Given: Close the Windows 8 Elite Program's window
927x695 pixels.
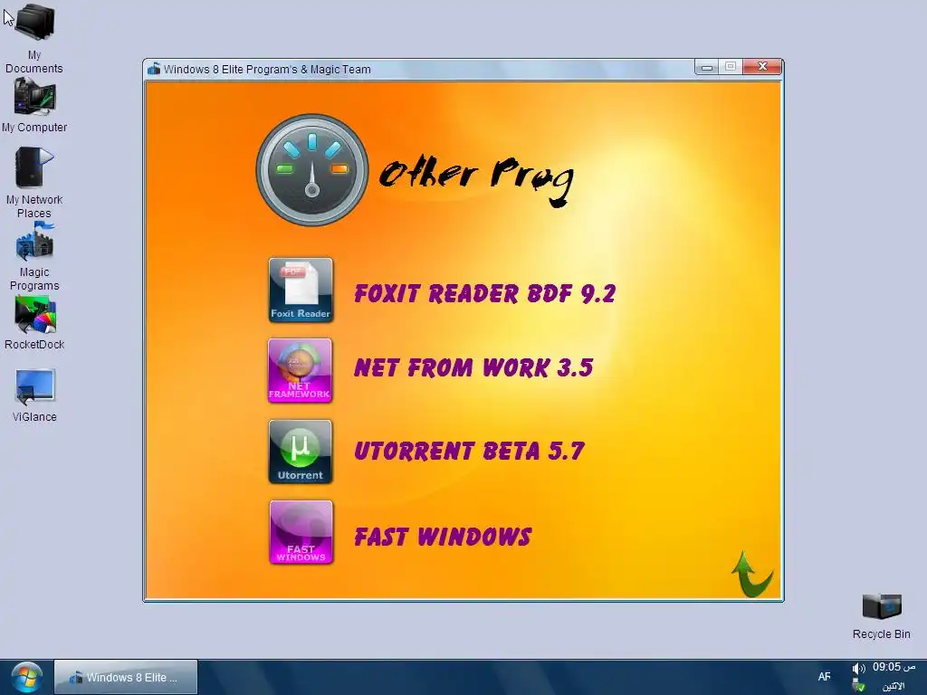Looking at the screenshot, I should 762,67.
